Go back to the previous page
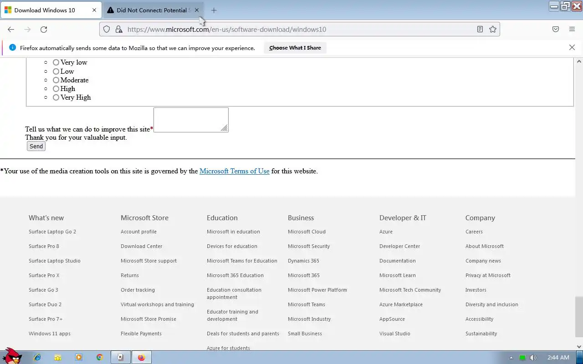This screenshot has width=583, height=364. click(x=11, y=29)
